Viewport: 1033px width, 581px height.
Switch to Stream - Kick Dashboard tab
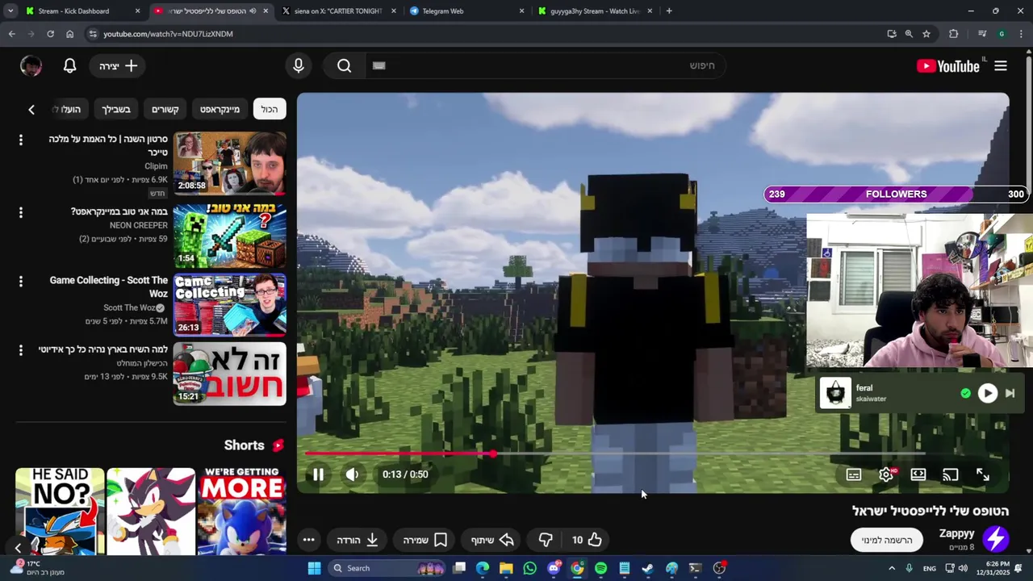coord(82,11)
